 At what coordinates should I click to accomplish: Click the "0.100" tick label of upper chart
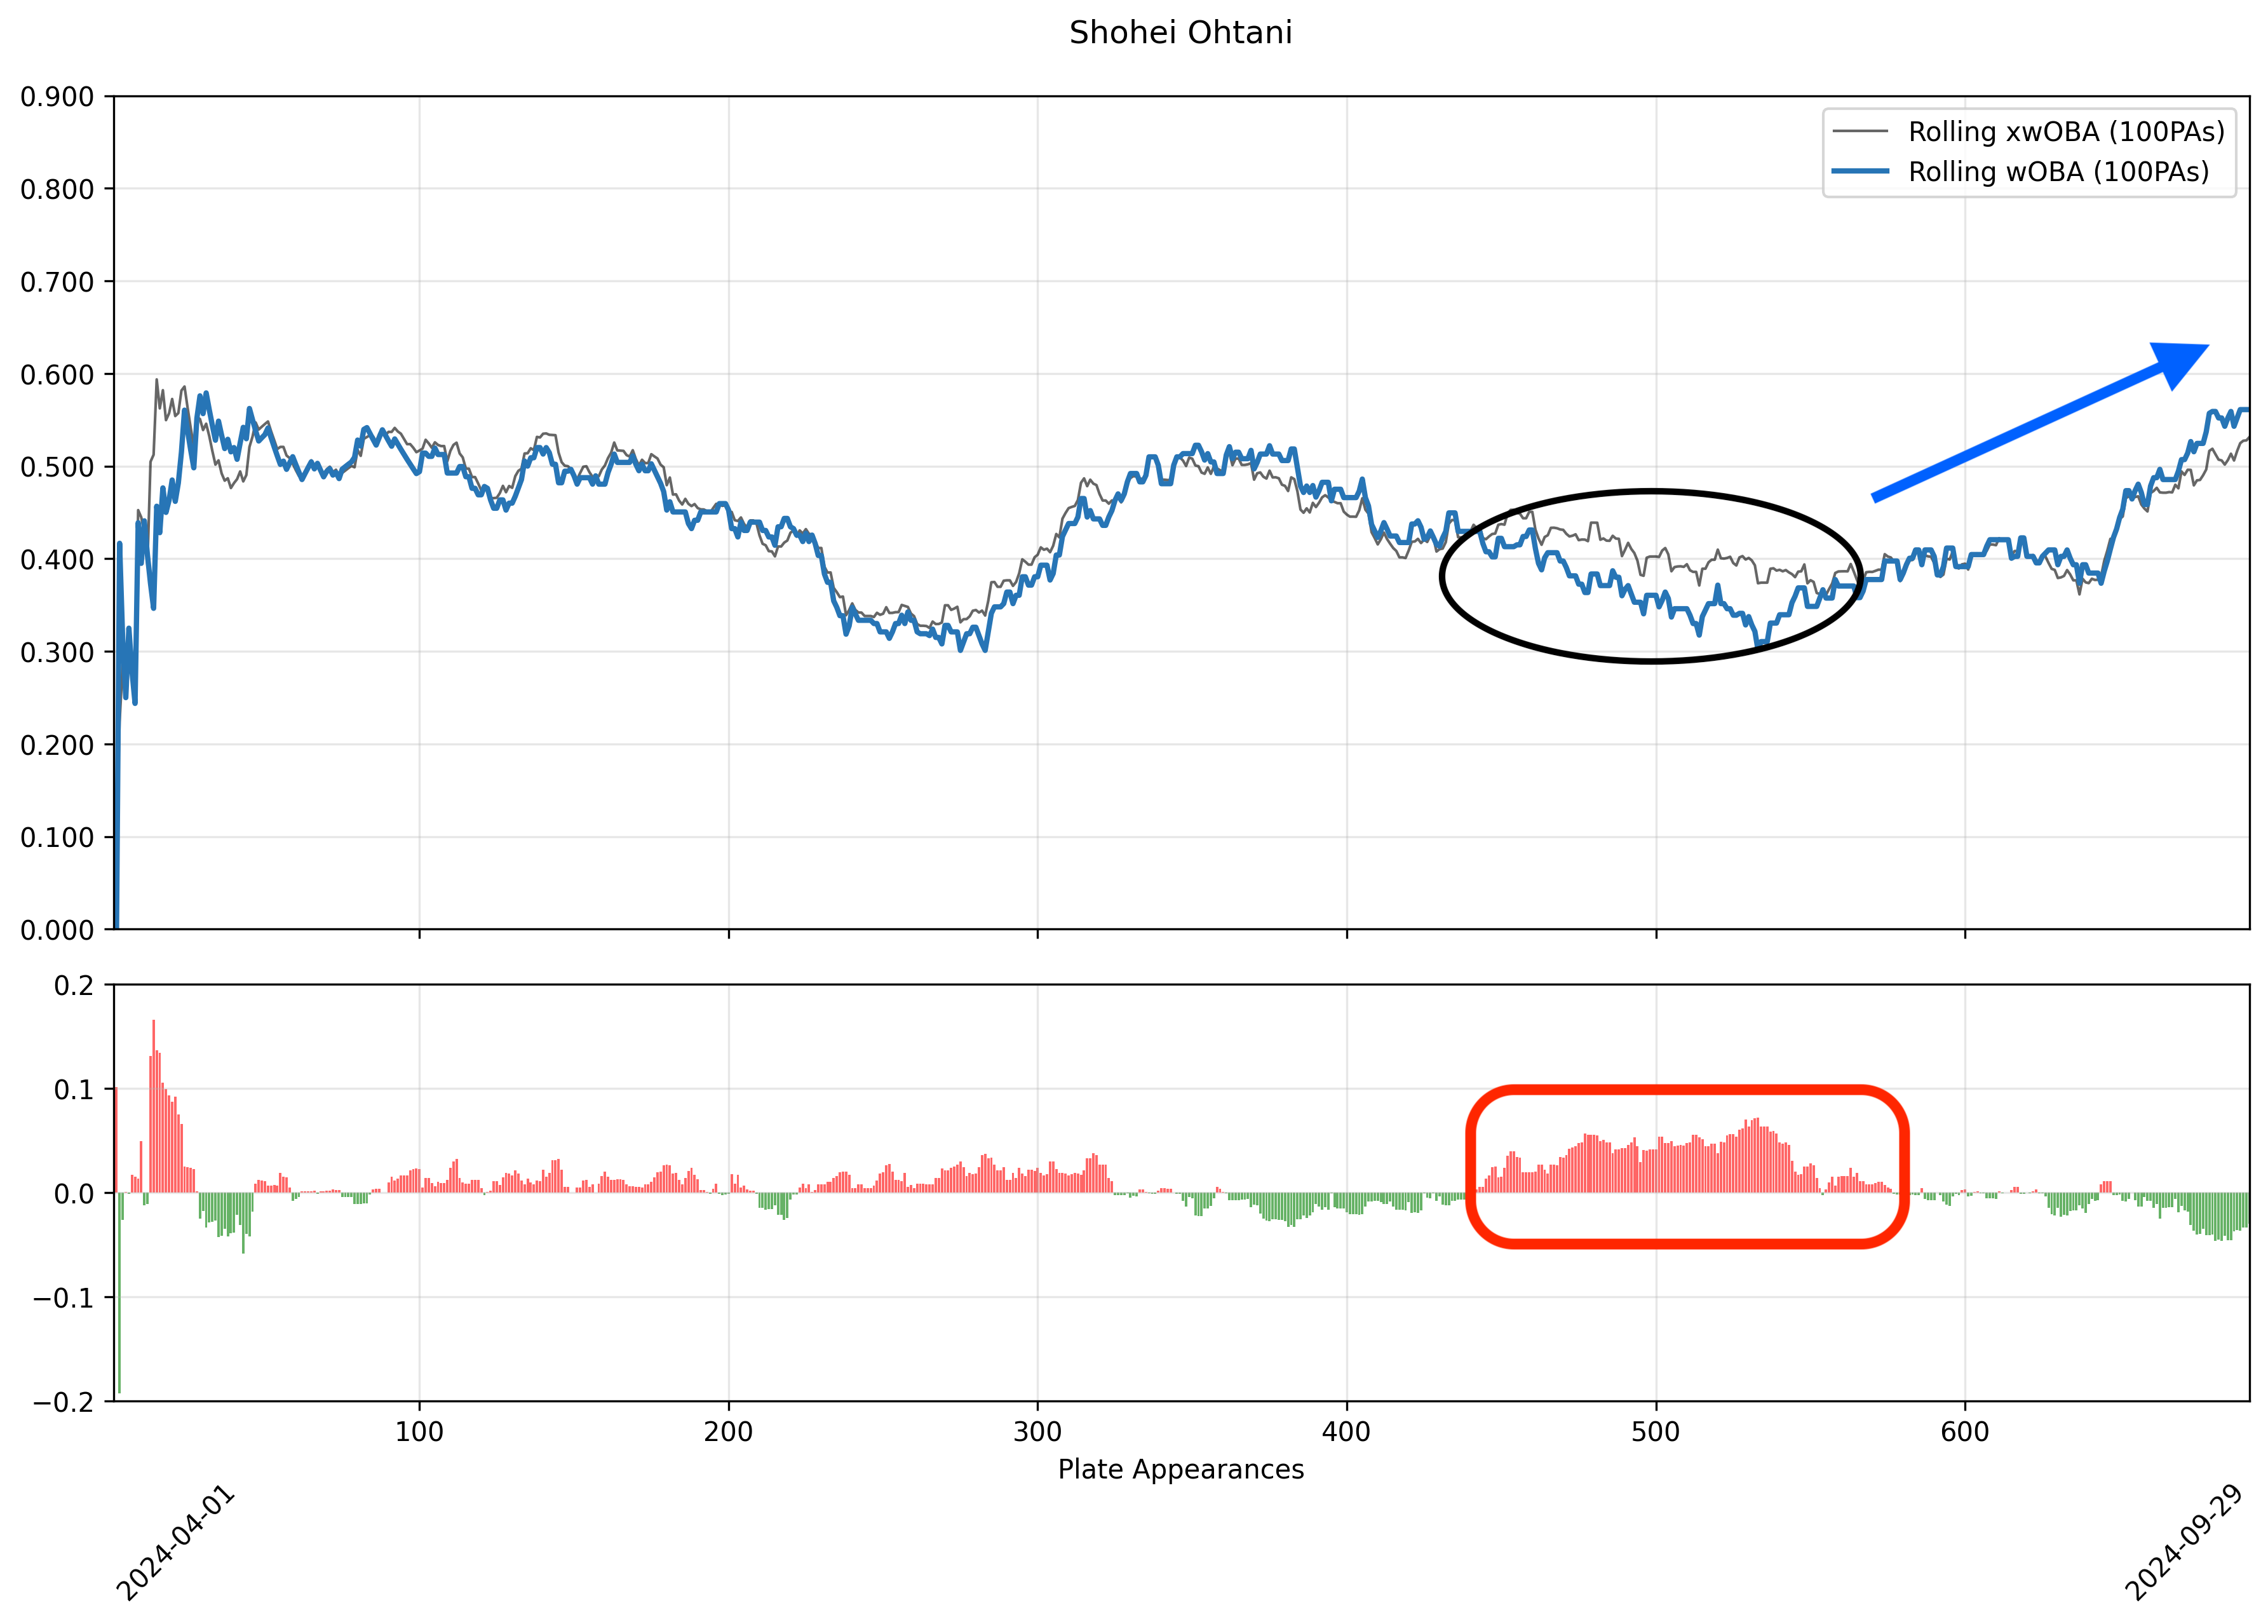click(x=57, y=838)
